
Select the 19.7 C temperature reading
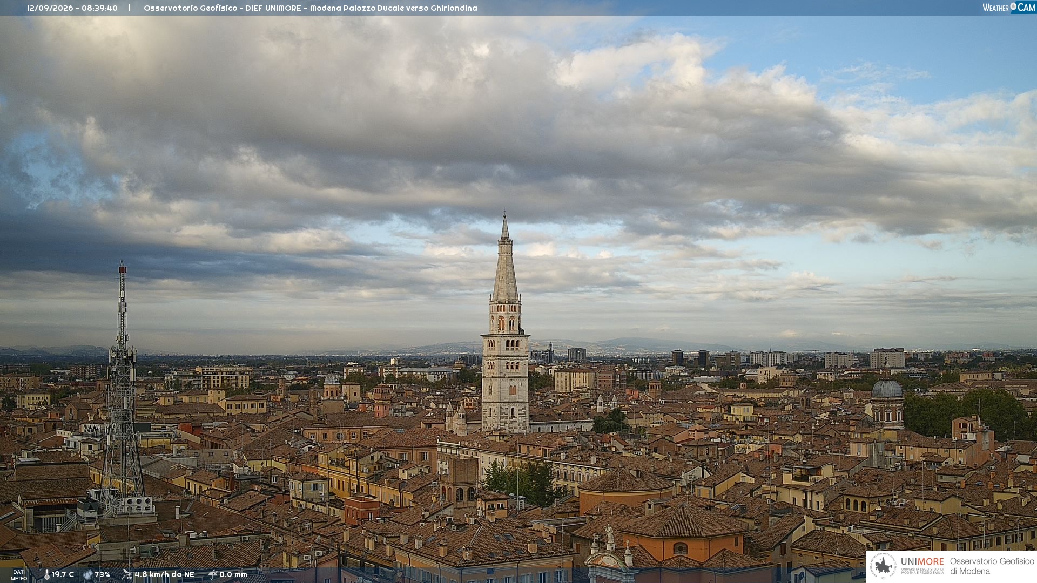click(63, 574)
